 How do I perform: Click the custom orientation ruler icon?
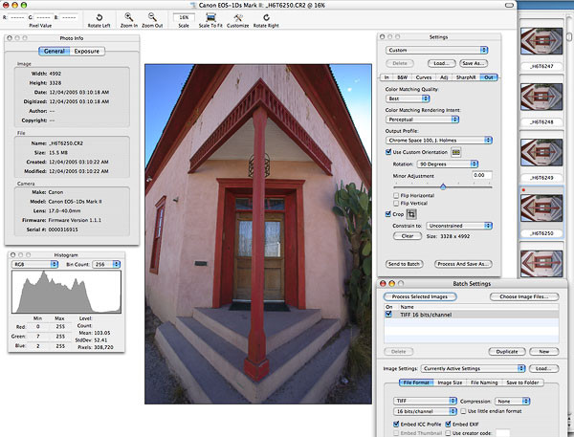[456, 151]
